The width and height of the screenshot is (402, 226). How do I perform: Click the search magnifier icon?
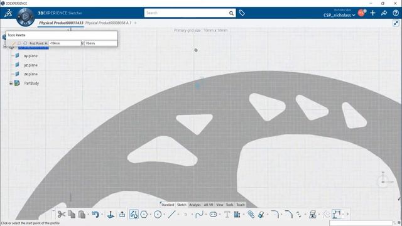(231, 13)
